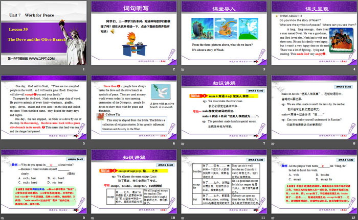
Task: Click slide number 1 label
Action: pos(84,69)
